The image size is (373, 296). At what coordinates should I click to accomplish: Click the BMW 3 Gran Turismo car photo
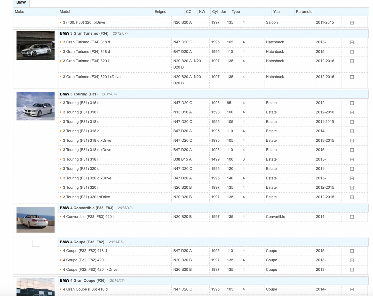point(36,45)
